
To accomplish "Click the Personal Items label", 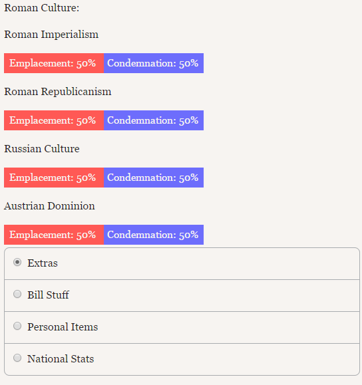I will point(63,326).
